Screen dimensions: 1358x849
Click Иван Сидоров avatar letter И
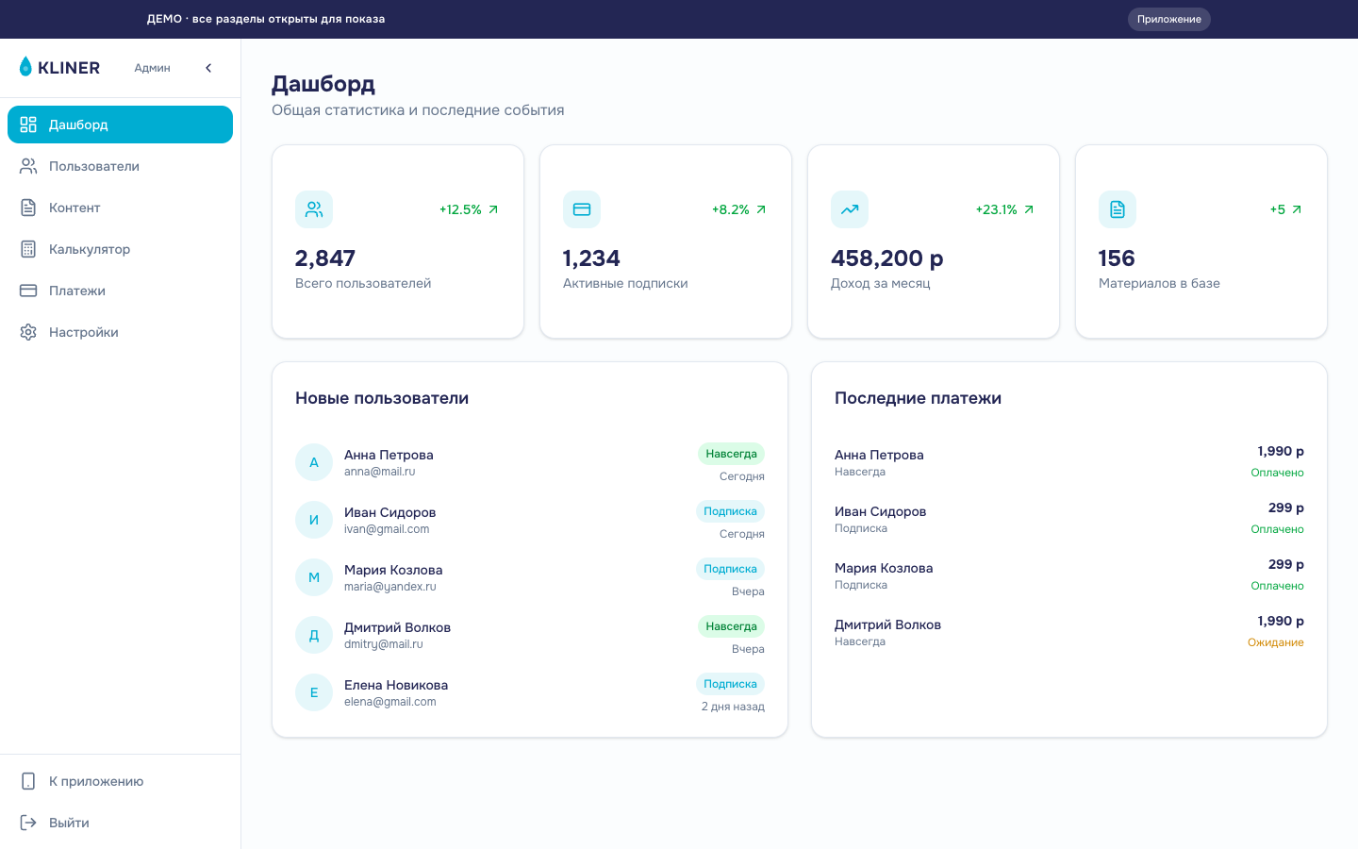pyautogui.click(x=314, y=520)
